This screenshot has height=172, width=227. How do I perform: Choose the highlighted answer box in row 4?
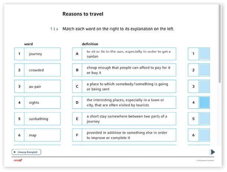[205, 103]
